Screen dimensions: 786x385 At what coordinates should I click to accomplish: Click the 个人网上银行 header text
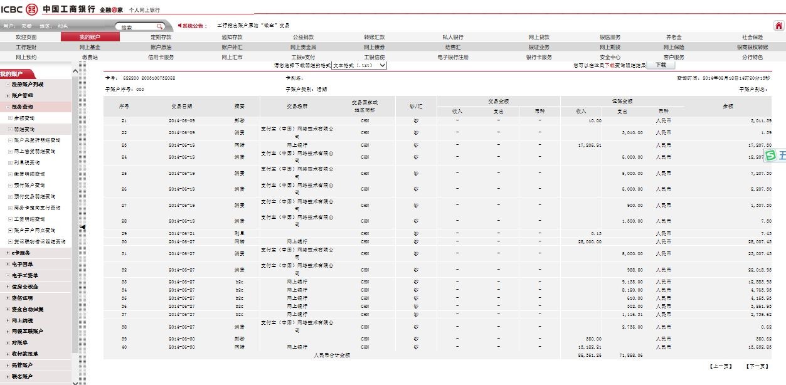tap(144, 11)
